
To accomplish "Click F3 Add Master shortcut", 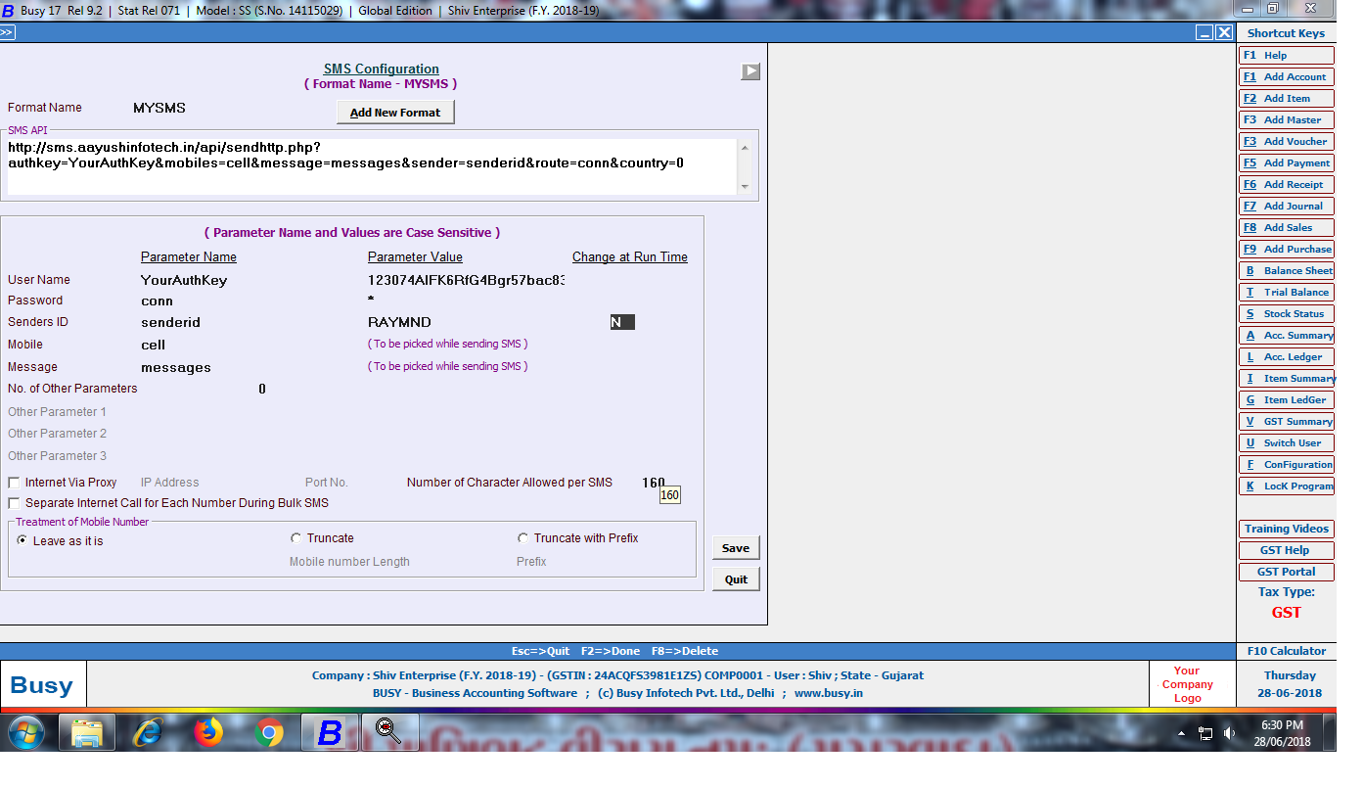I will coord(1286,120).
